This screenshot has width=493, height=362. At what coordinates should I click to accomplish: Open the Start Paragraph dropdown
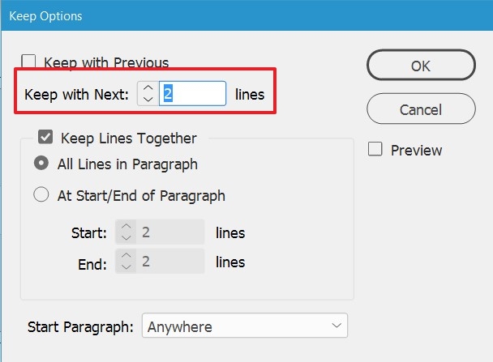click(x=244, y=326)
